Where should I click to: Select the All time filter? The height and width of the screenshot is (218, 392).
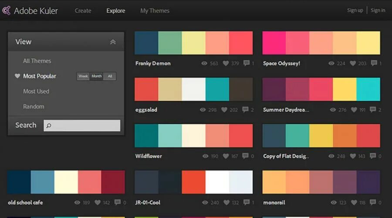110,76
